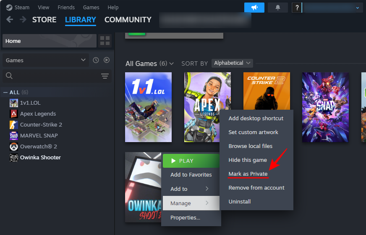This screenshot has height=235, width=366.
Task: Click the announcements megaphone icon
Action: click(x=254, y=8)
